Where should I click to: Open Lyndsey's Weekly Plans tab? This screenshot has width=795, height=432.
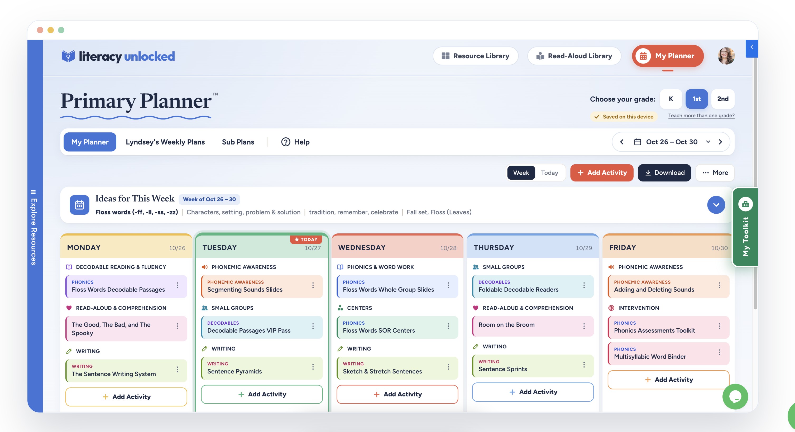[x=165, y=142]
